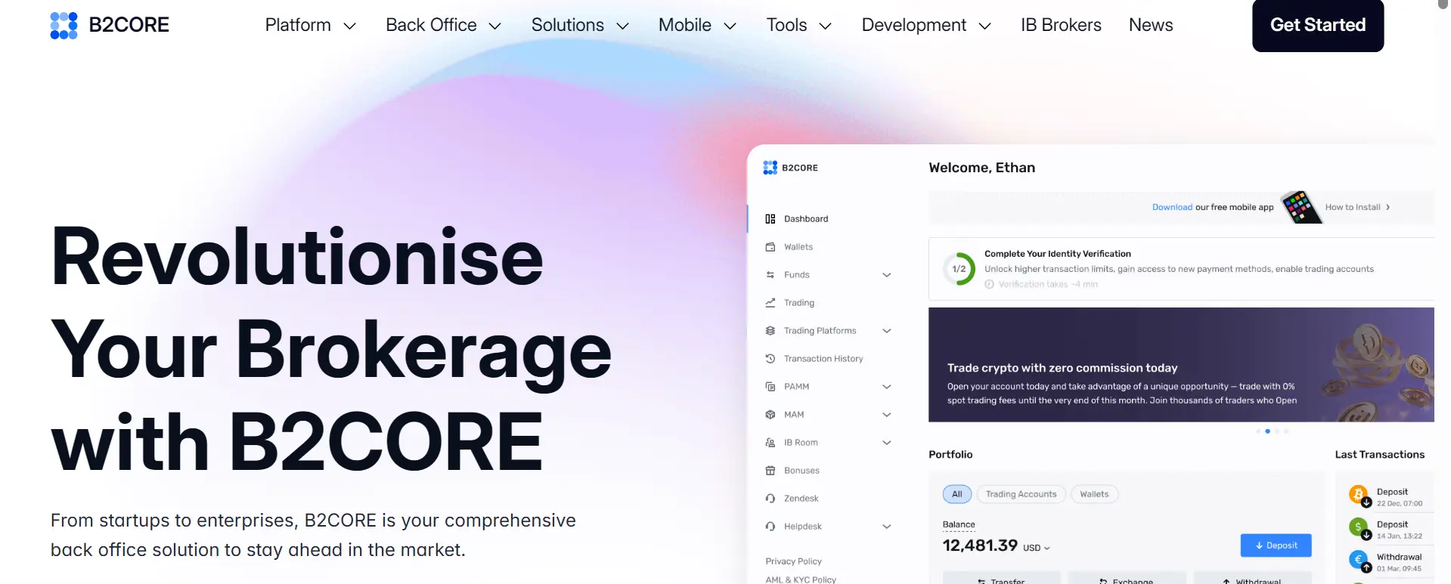The image size is (1451, 584).
Task: Open the Privacy Policy link in the sidebar
Action: 793,561
